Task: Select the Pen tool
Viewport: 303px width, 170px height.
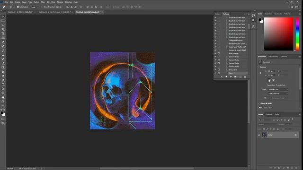Action: pos(3,80)
